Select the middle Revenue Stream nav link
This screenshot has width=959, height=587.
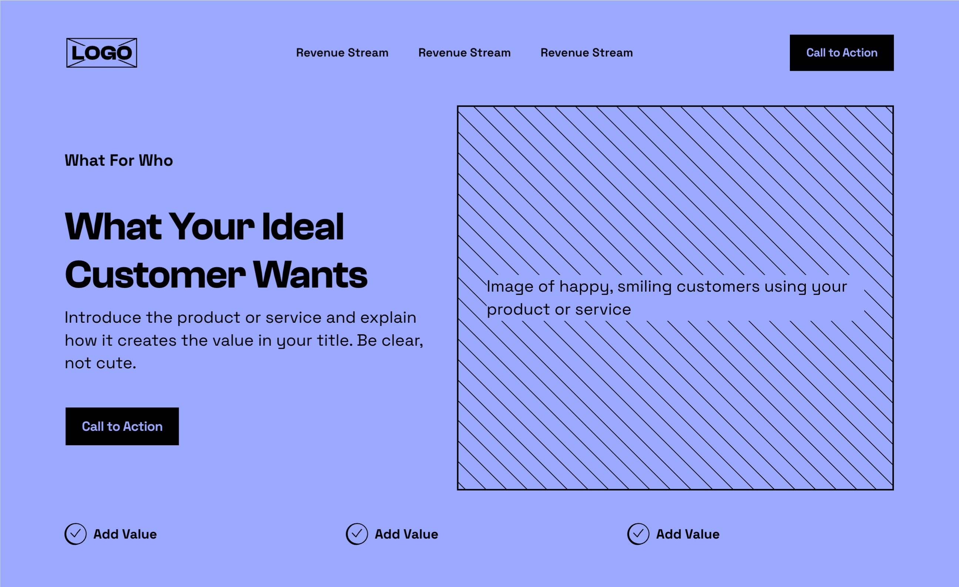pyautogui.click(x=464, y=53)
